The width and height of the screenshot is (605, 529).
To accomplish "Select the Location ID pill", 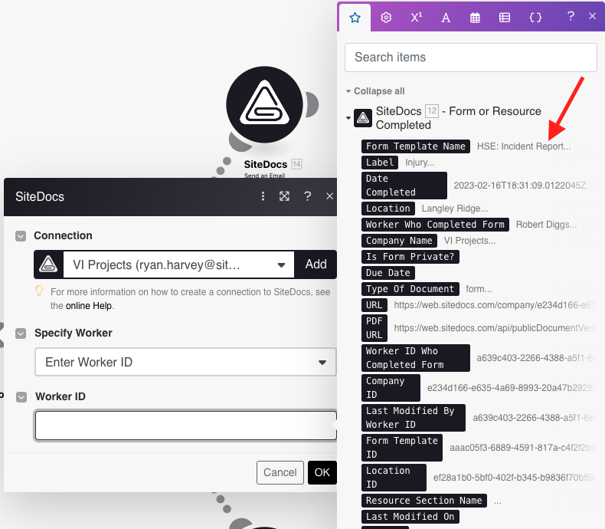I will click(x=394, y=478).
